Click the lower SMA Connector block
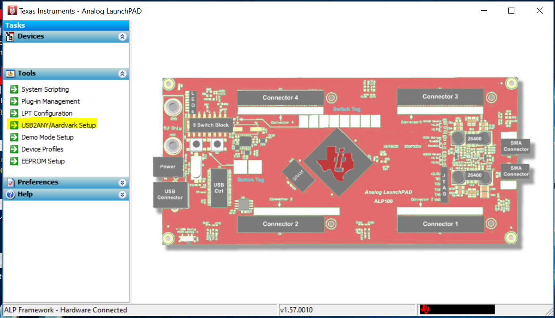This screenshot has width=555, height=318. pos(516,171)
